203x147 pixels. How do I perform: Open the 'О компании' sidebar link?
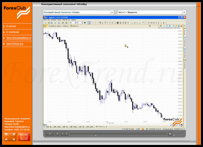pyautogui.click(x=13, y=32)
